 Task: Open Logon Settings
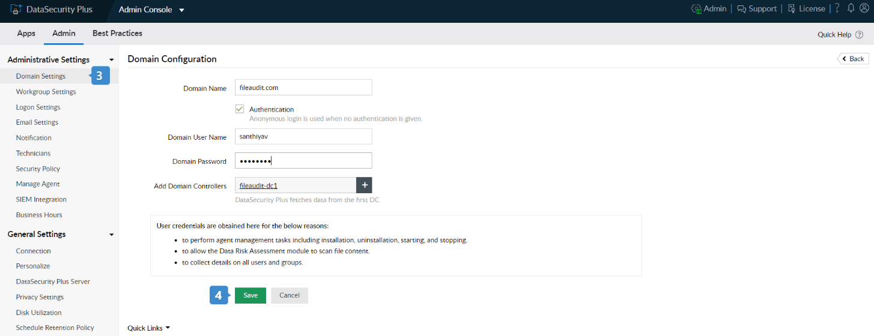tap(38, 107)
